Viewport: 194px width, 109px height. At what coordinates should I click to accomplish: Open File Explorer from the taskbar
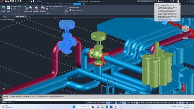click(x=102, y=107)
